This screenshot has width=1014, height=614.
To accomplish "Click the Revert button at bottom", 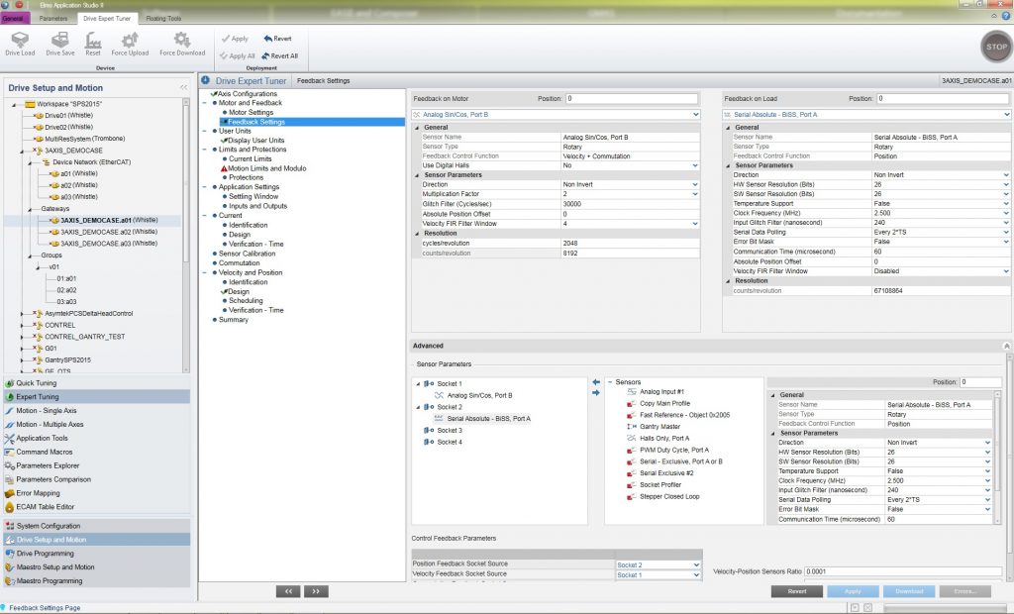I will click(x=796, y=591).
